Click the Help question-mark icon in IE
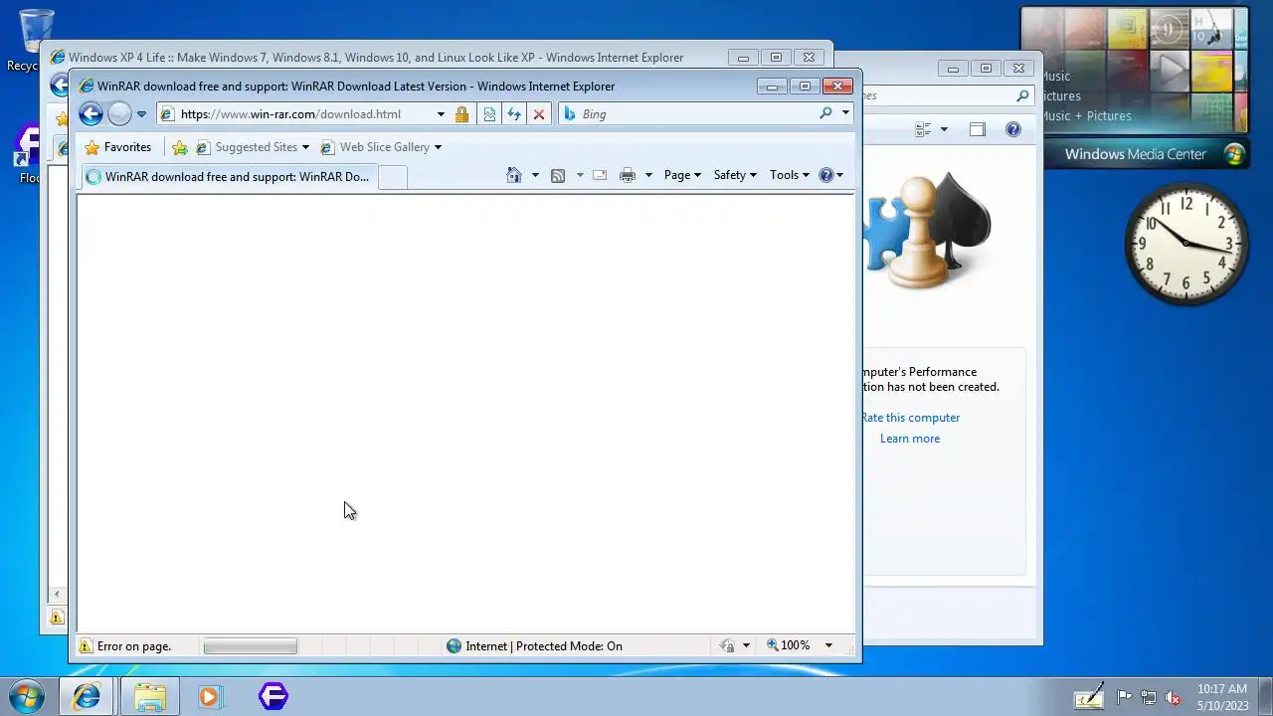This screenshot has width=1273, height=716. 825,175
